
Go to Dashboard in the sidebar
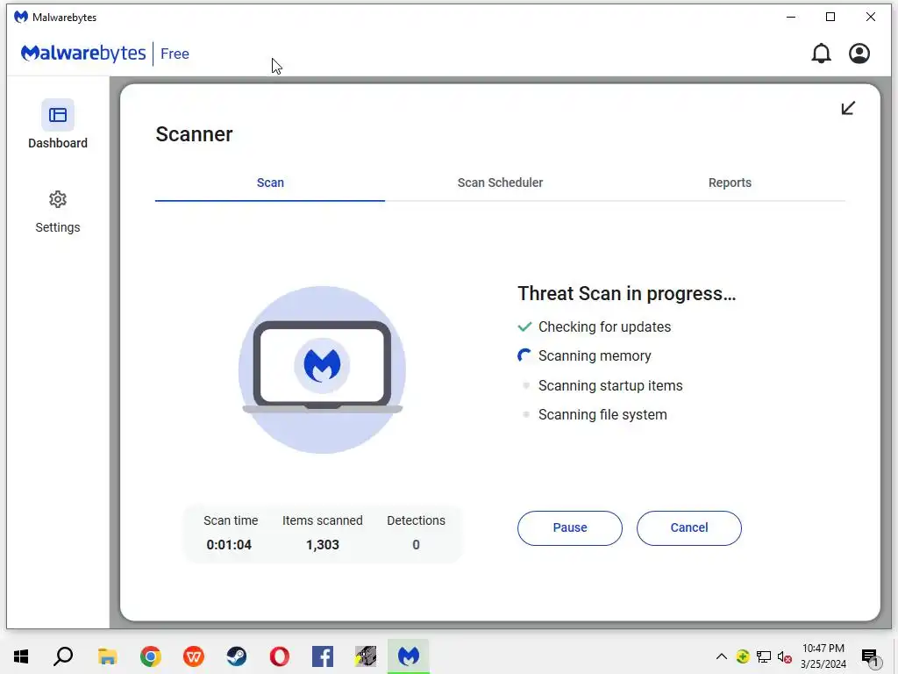(58, 125)
